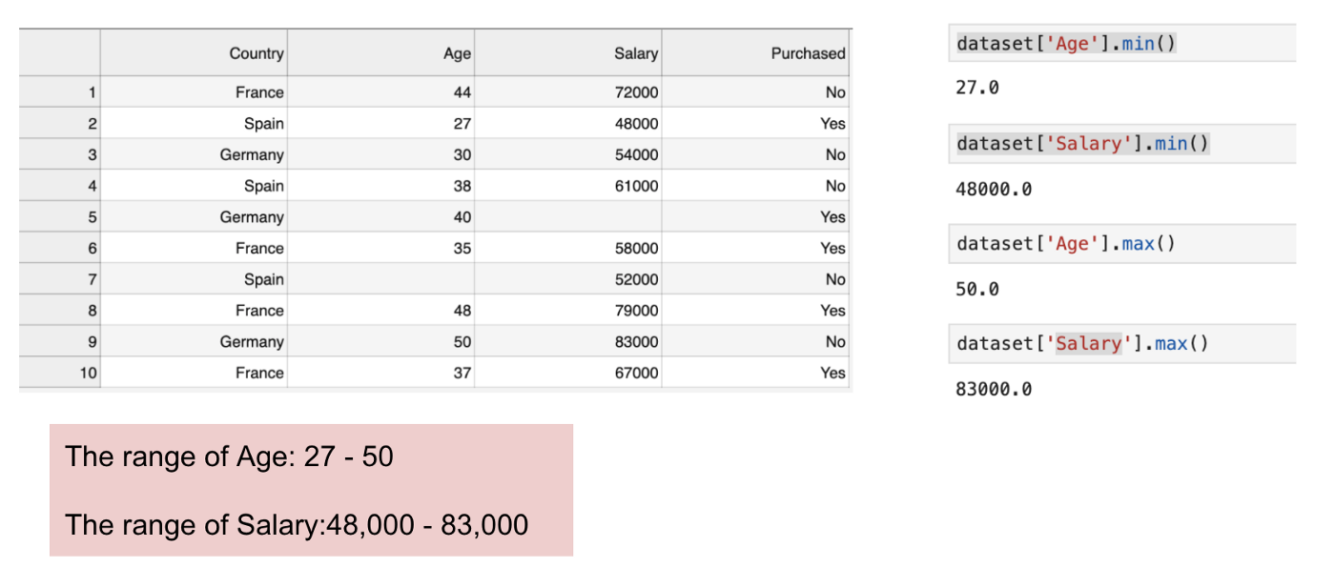Image resolution: width=1335 pixels, height=588 pixels.
Task: Click the "range of Salary" text line
Action: 297,524
